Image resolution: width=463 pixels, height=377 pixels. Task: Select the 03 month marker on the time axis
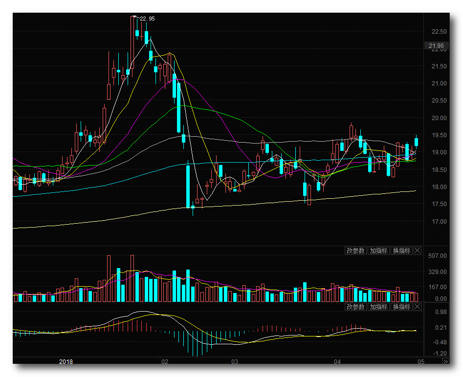click(x=235, y=362)
